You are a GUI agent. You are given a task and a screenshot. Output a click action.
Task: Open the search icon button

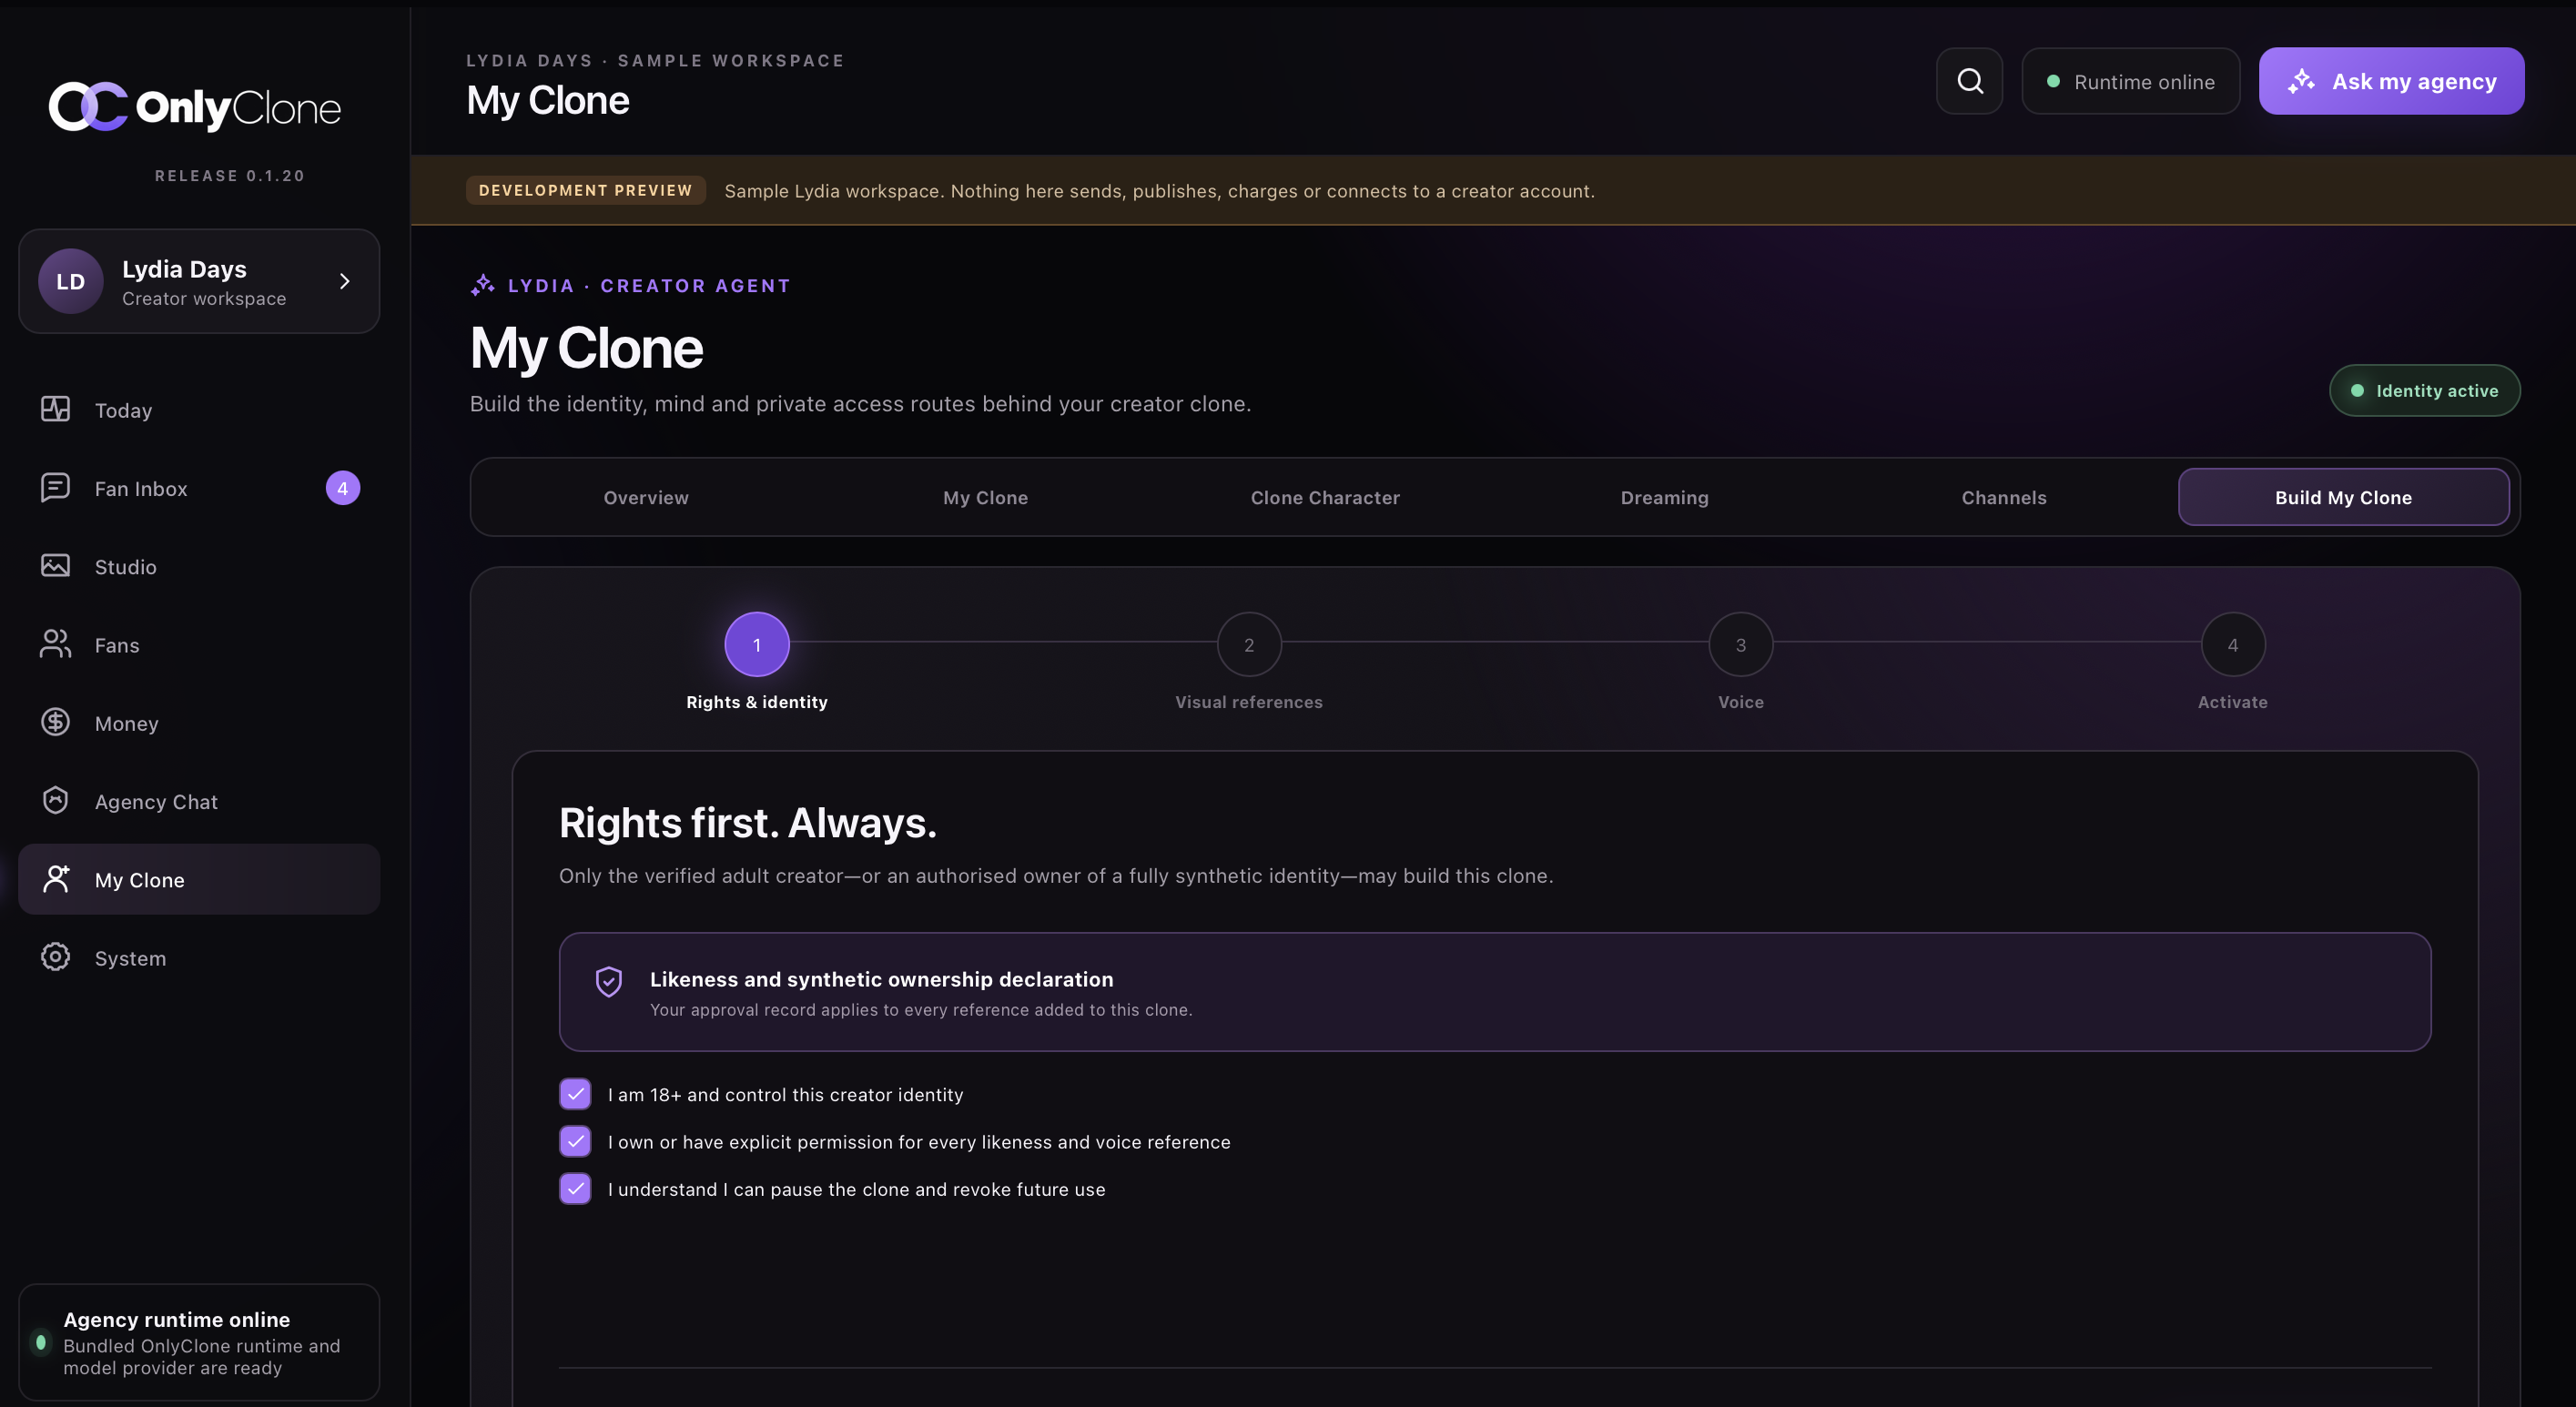tap(1969, 81)
